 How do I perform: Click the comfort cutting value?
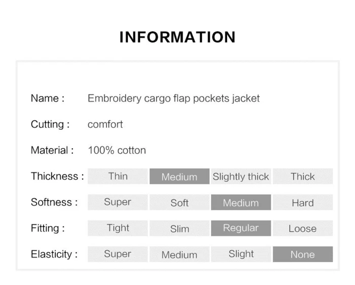105,124
